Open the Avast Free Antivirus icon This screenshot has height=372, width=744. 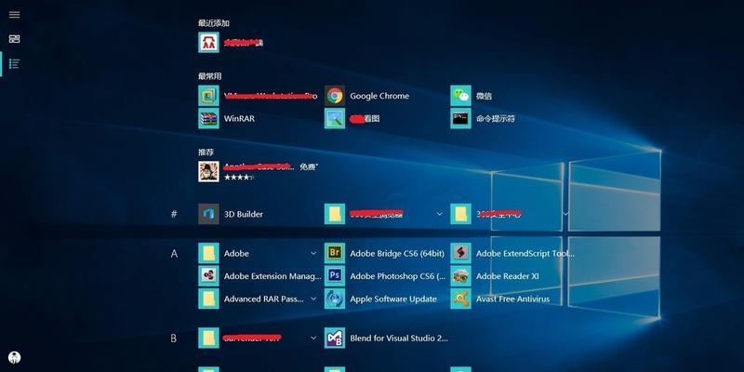pyautogui.click(x=460, y=299)
